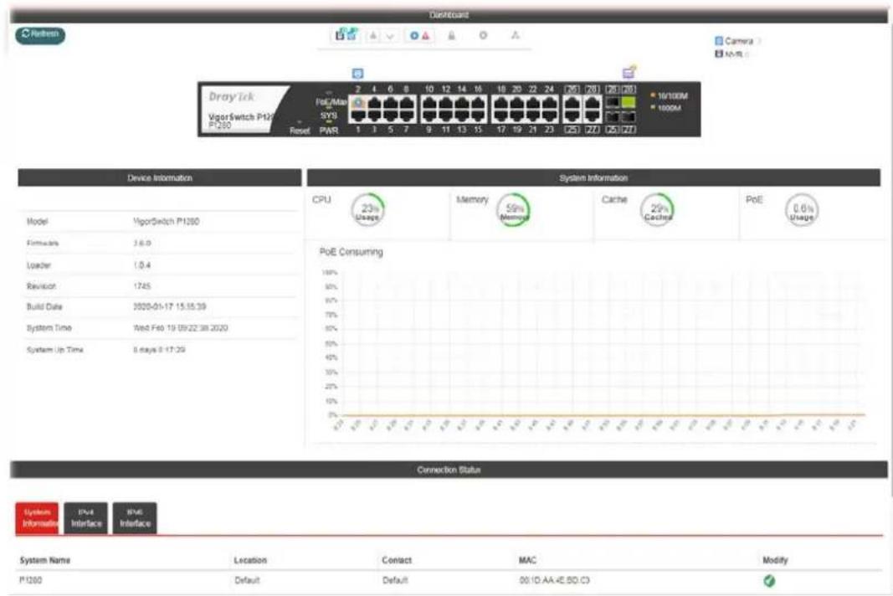Click the Contact cell Default
The image size is (893, 596).
point(395,580)
